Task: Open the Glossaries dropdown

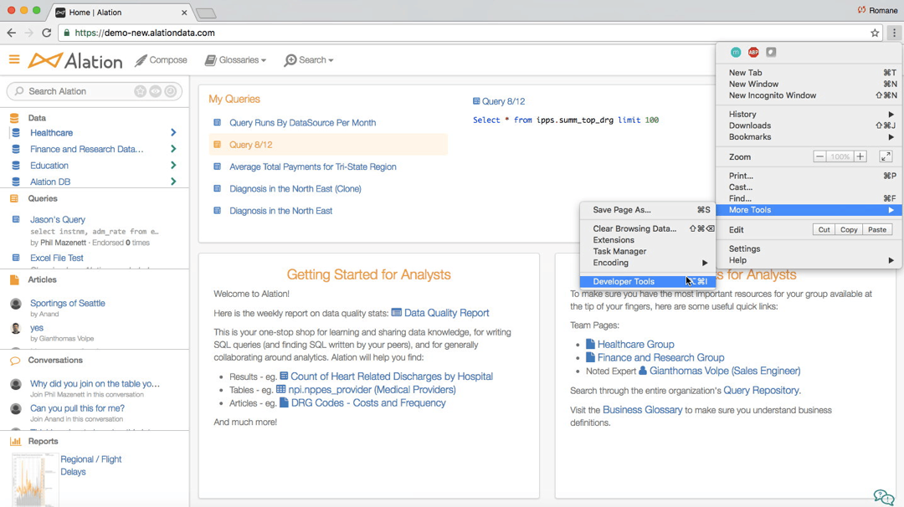Action: 236,60
